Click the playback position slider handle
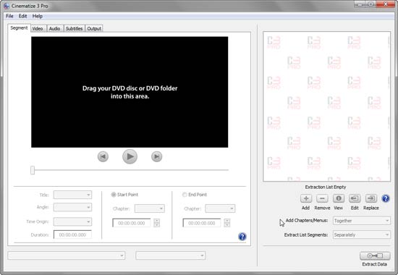The image size is (398, 275). click(x=33, y=170)
